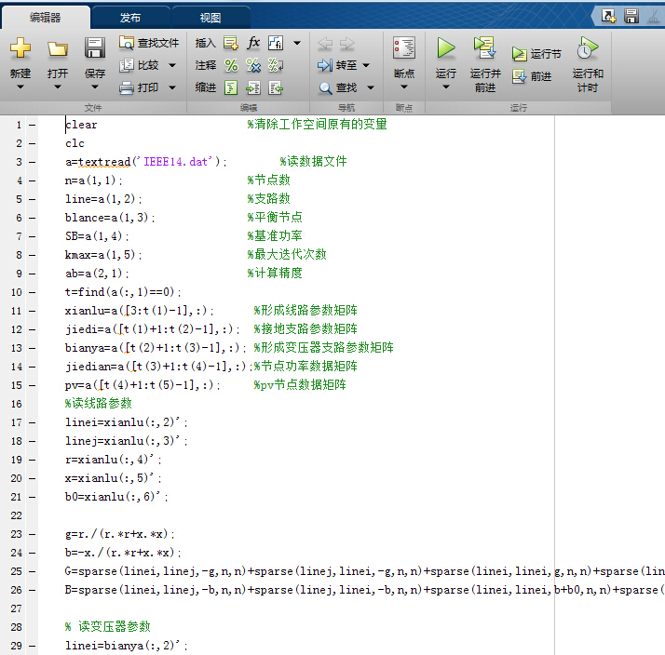This screenshot has width=665, height=655.
Task: Expand the dropdown arrow under 运行
Action: [x=446, y=87]
